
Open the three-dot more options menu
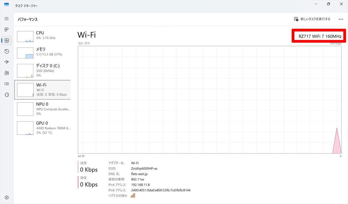pyautogui.click(x=341, y=19)
